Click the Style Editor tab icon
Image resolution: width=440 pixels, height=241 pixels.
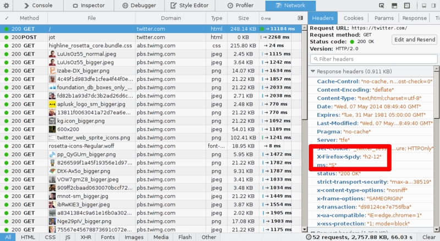pos(174,6)
